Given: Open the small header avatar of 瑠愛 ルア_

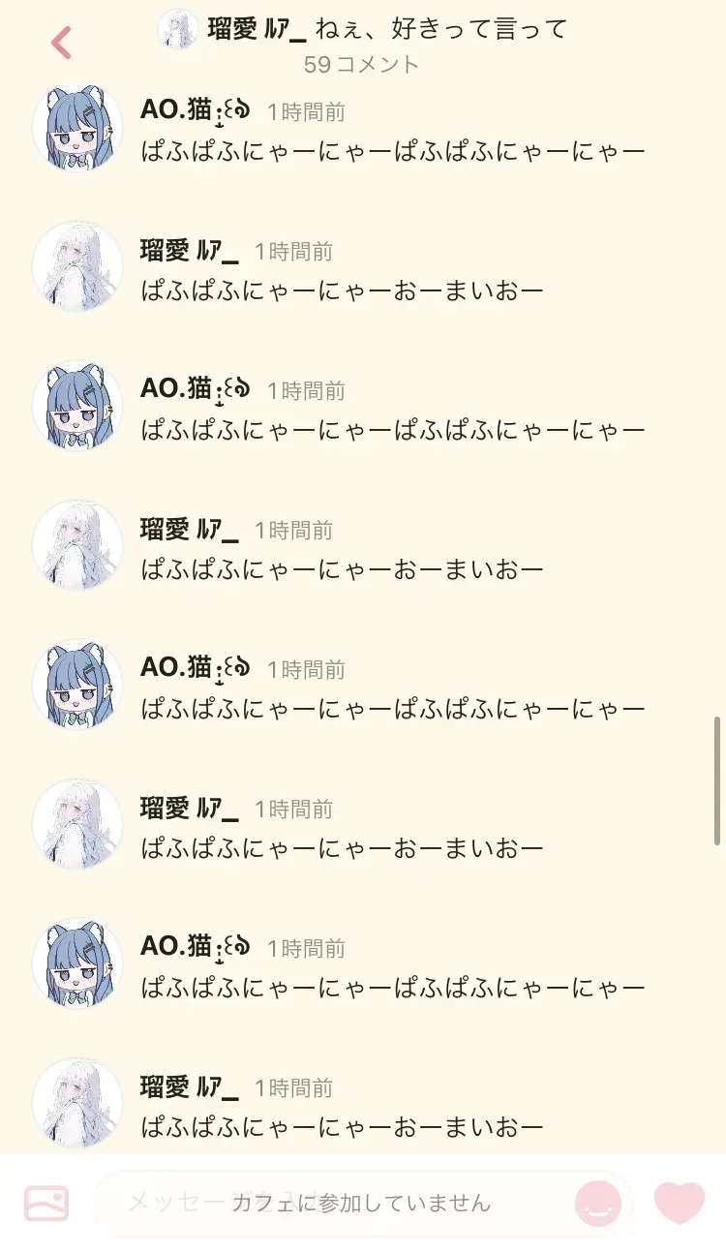Looking at the screenshot, I should (x=178, y=29).
